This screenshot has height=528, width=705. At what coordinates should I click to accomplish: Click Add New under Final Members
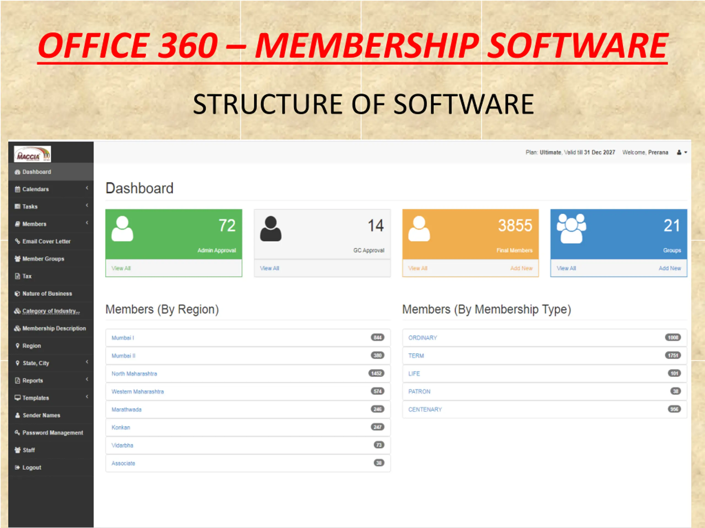[521, 268]
